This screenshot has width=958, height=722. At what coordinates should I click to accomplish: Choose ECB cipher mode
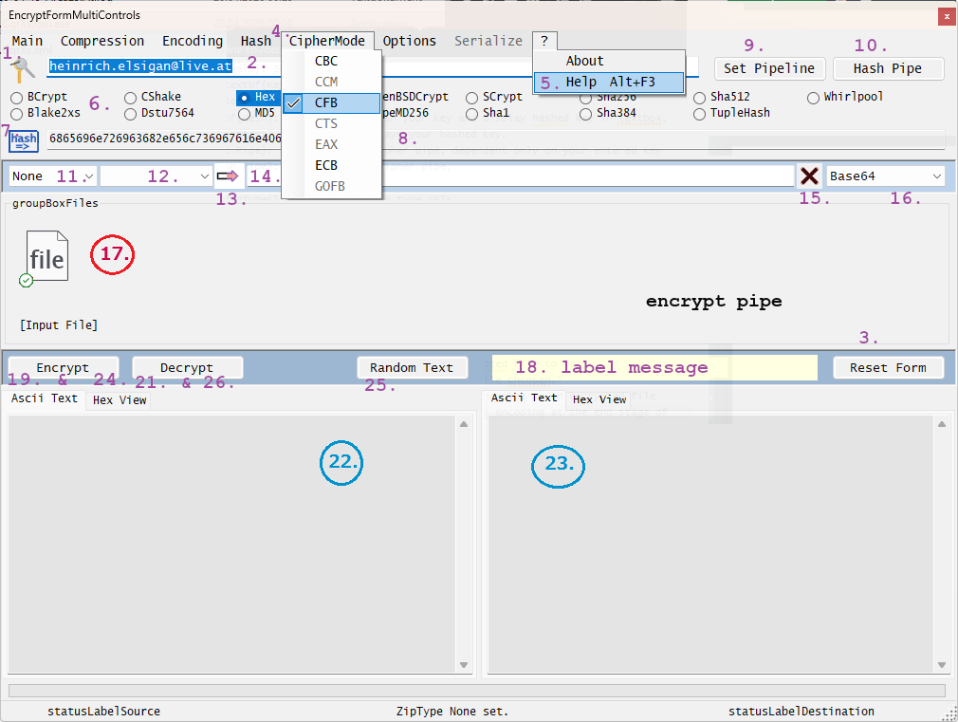coord(332,165)
